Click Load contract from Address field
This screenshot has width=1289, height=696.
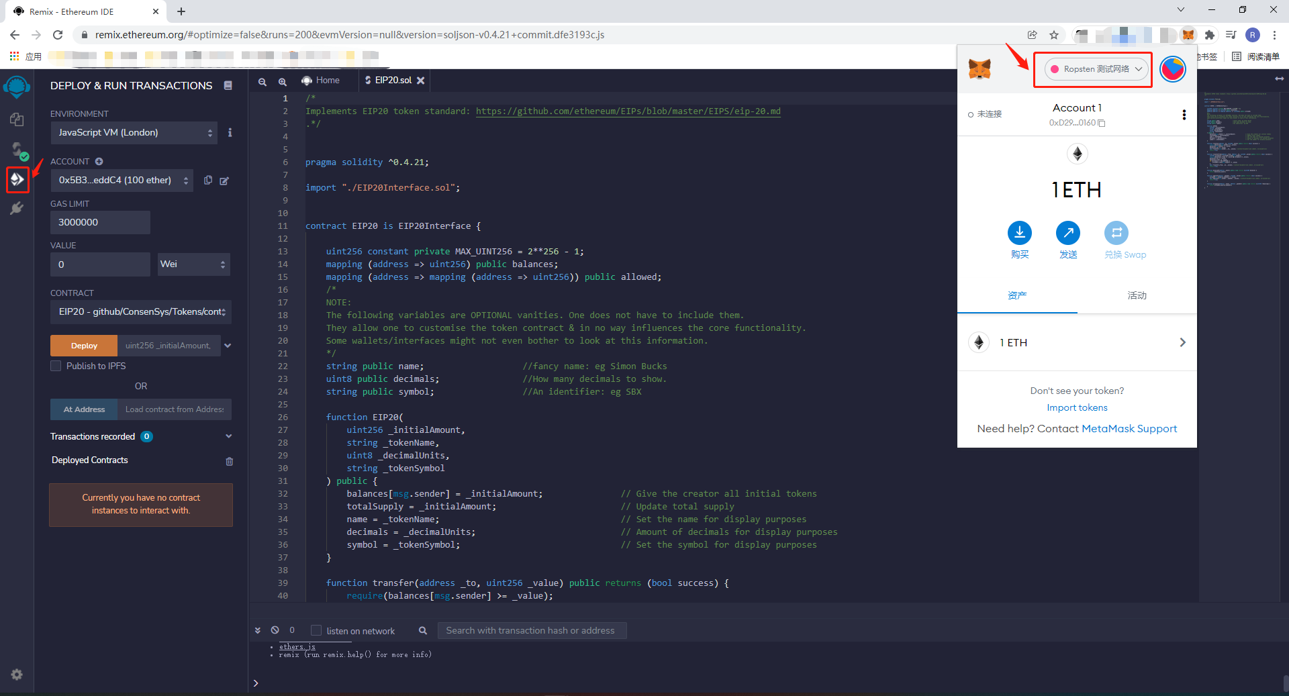[x=175, y=409]
